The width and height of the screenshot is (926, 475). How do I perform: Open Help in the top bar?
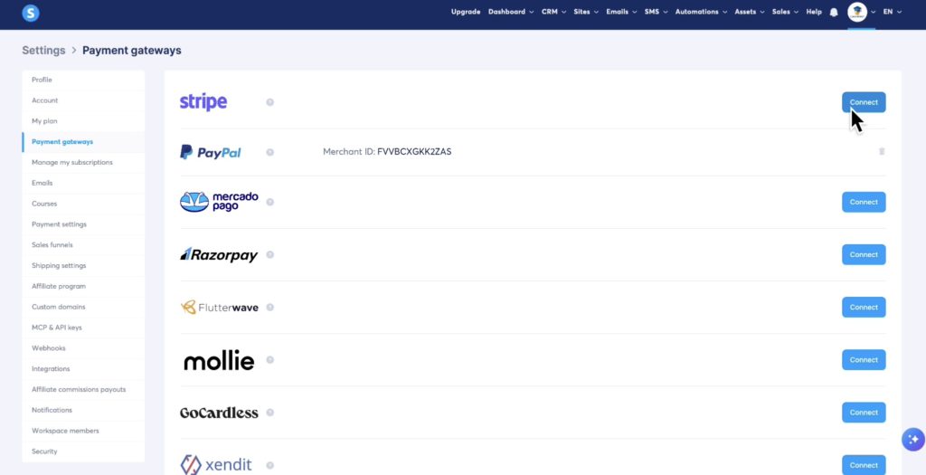814,12
